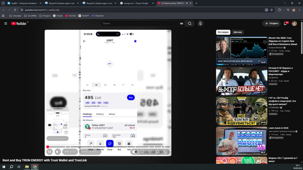Screen dimensions: 303x170
Task: Open the YouTube account avatar menu
Action: pyautogui.click(x=294, y=24)
